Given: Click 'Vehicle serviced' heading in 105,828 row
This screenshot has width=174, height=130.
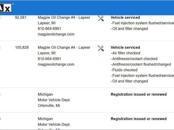Looking at the screenshot, I should [125, 47].
